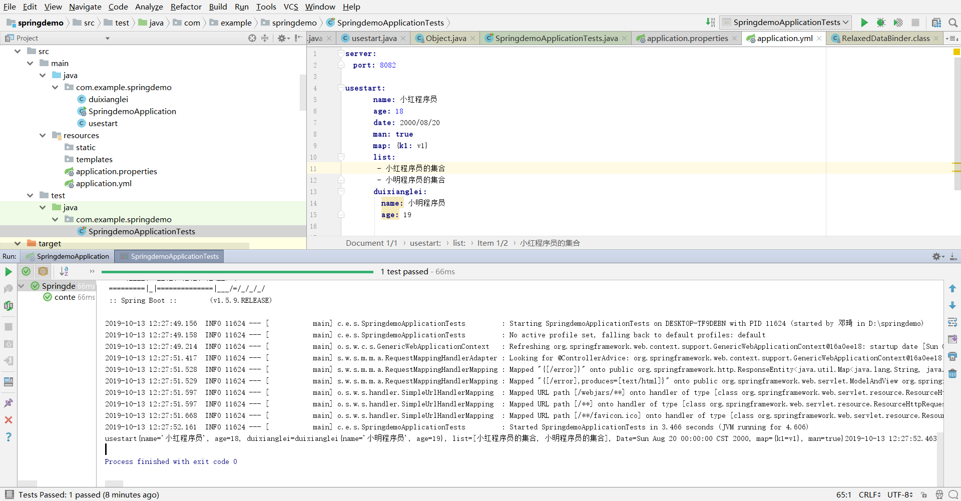Switch to RelaxedDataBinder.class tab

coord(885,39)
